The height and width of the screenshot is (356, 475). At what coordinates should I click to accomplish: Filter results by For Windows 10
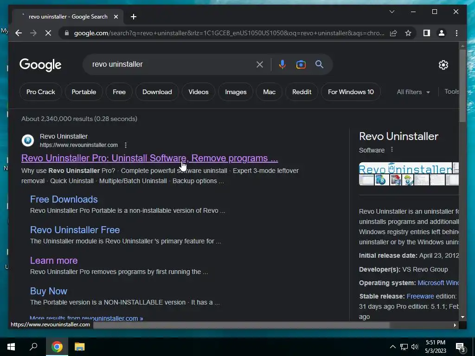[351, 92]
